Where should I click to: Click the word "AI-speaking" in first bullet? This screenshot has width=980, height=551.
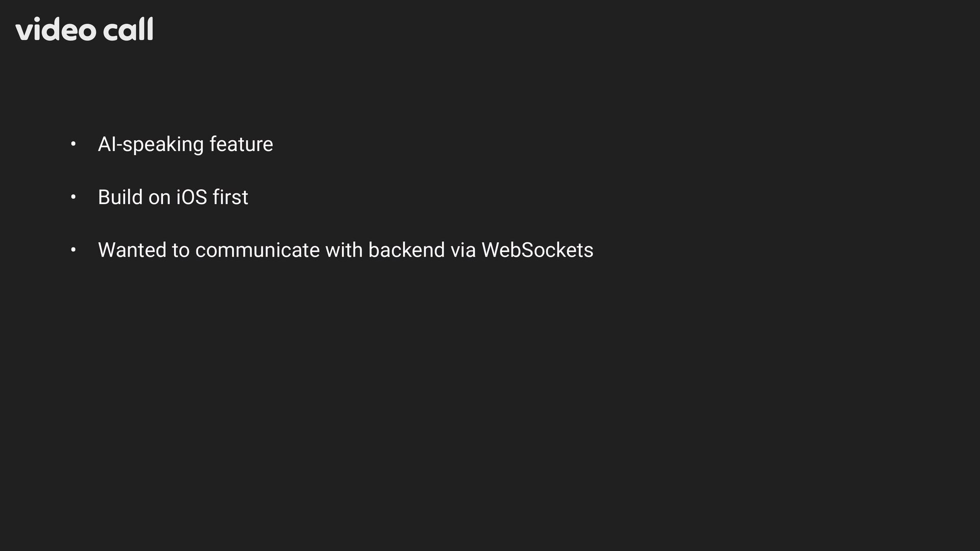[151, 144]
